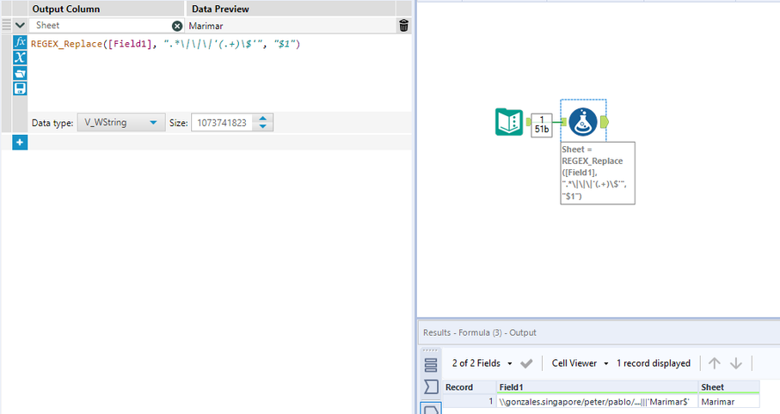Increase the Size value with the up arrow
The image size is (780, 414).
262,119
